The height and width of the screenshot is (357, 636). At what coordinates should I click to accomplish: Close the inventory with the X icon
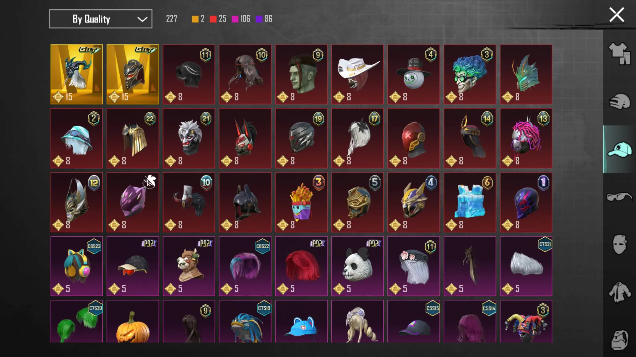point(616,15)
